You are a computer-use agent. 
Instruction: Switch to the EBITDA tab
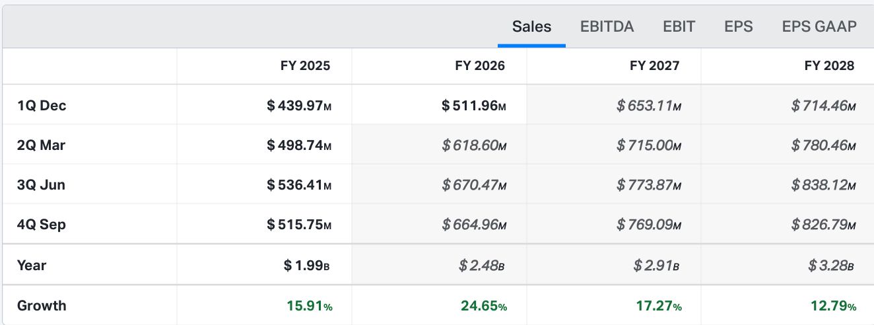(x=607, y=26)
